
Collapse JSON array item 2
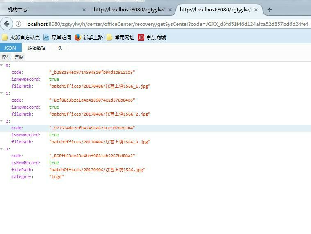click(x=2, y=121)
